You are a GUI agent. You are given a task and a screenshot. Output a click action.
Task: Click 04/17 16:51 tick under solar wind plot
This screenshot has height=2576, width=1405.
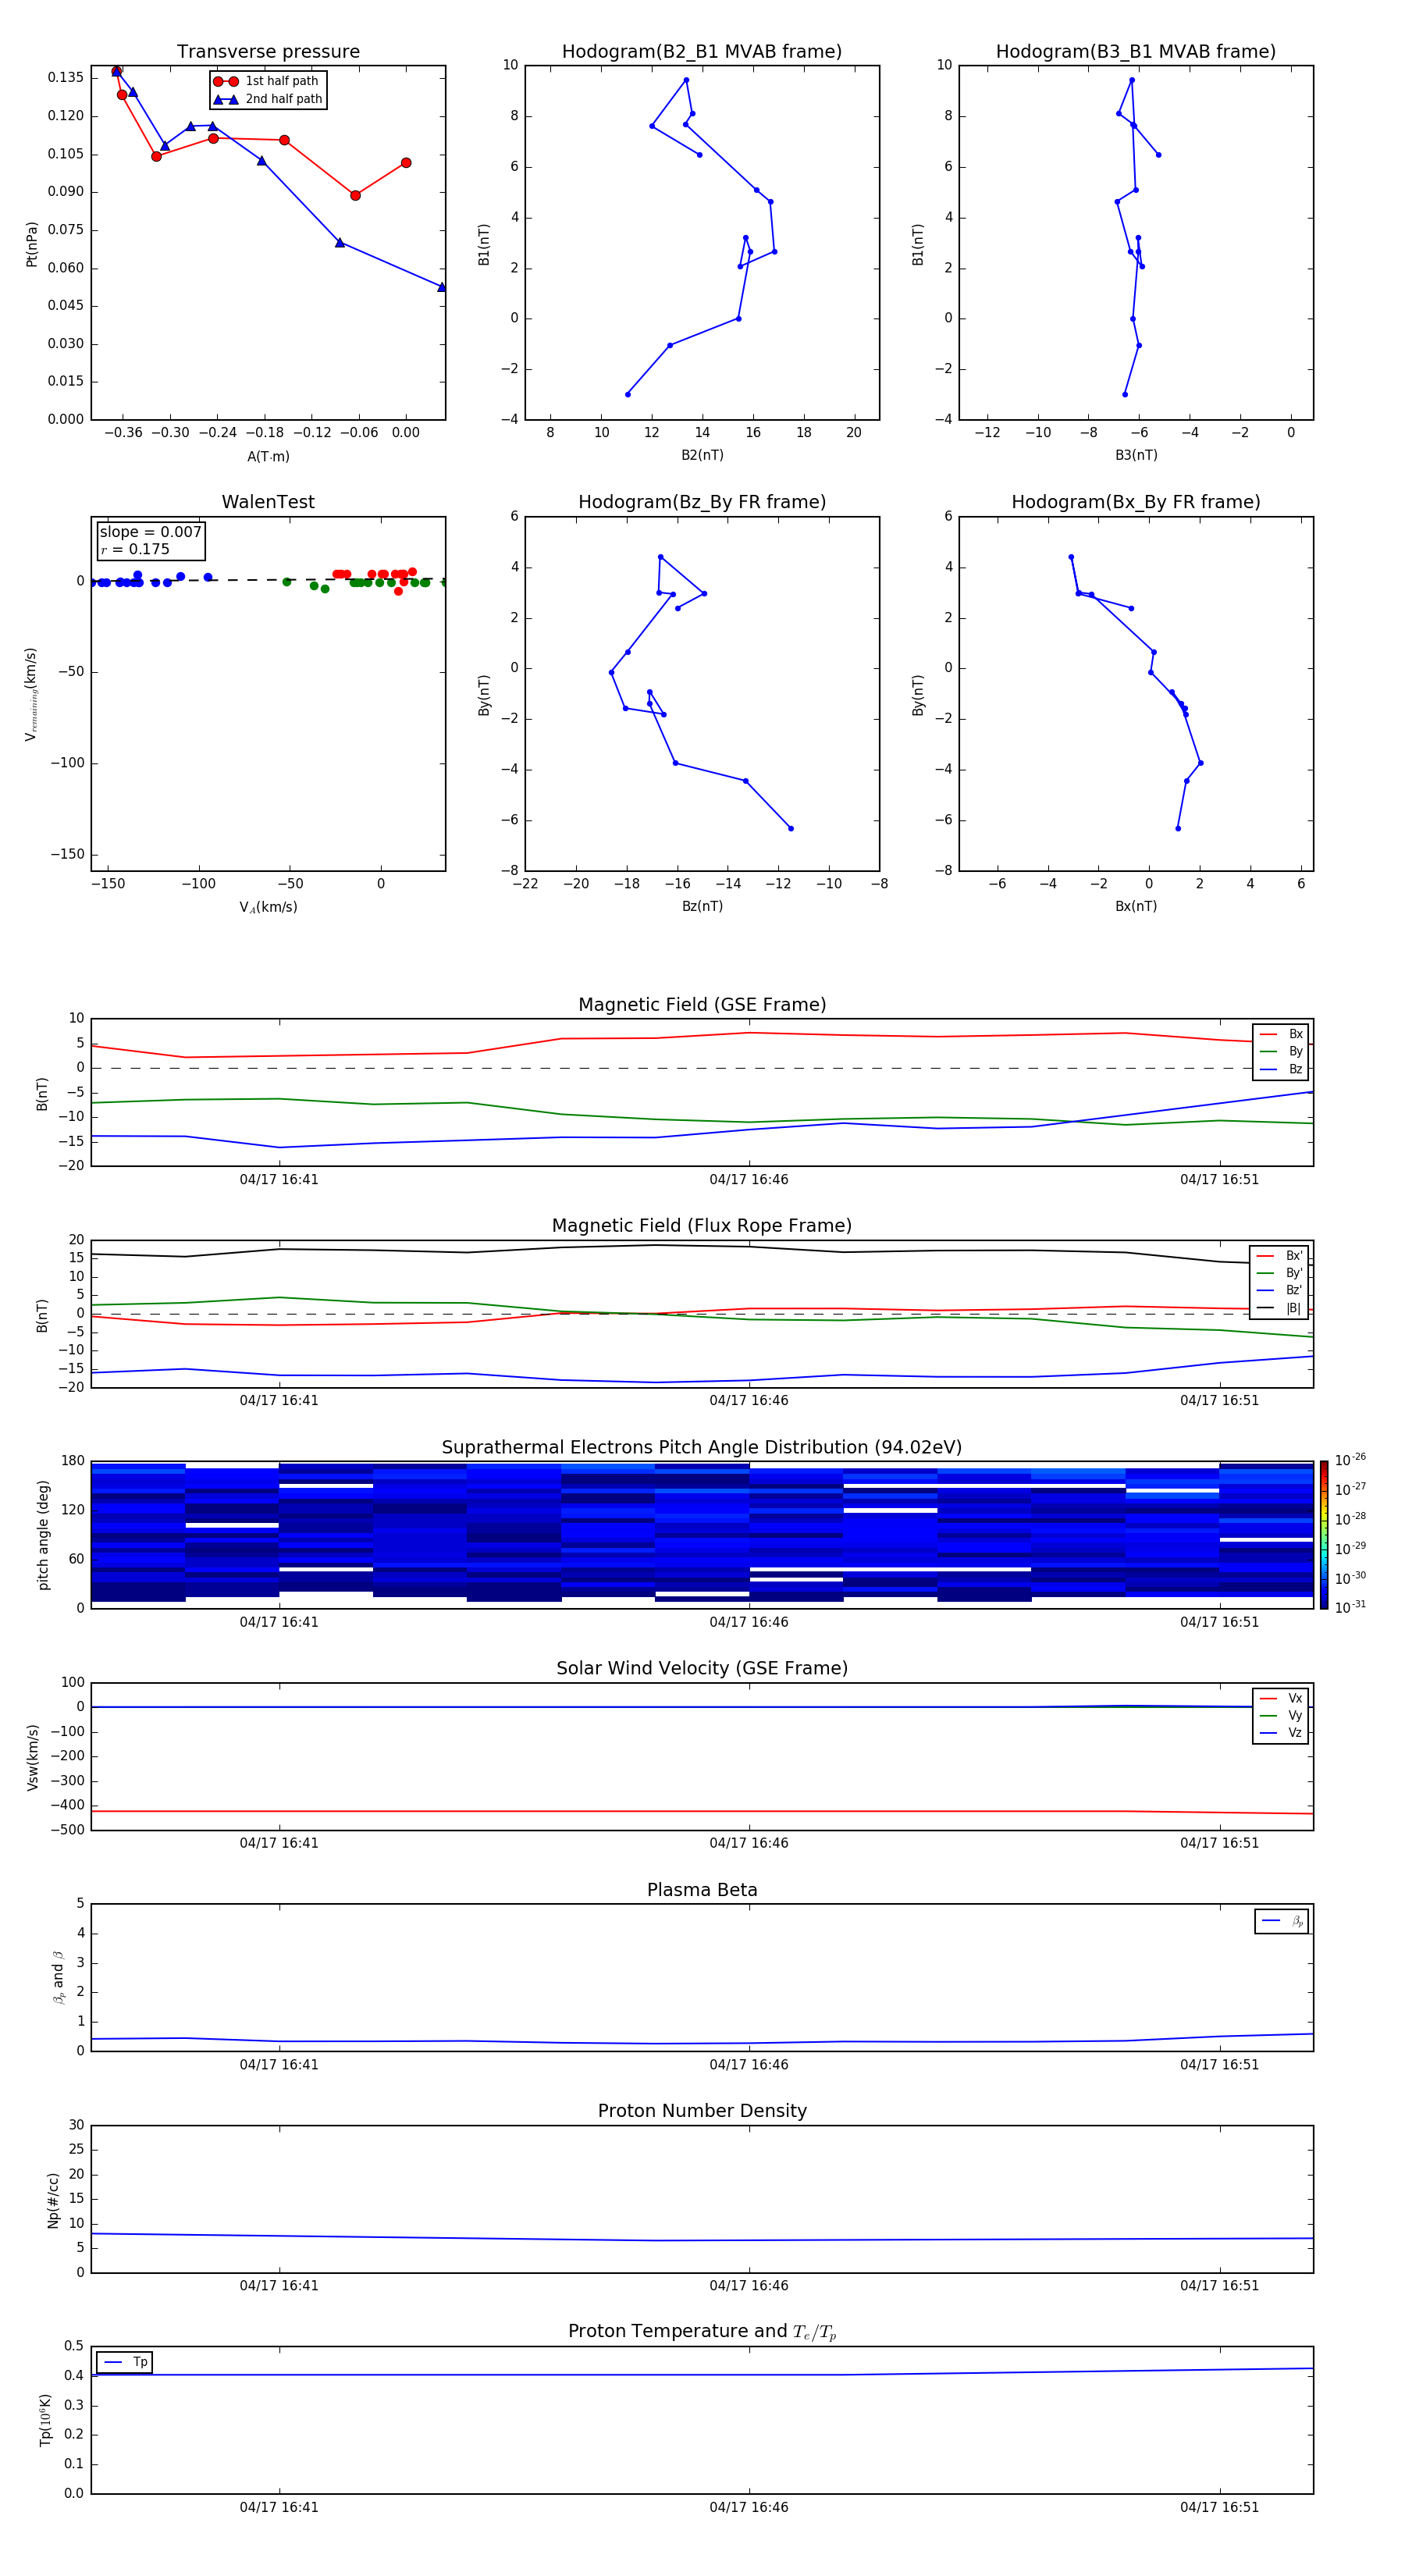coord(1220,1843)
